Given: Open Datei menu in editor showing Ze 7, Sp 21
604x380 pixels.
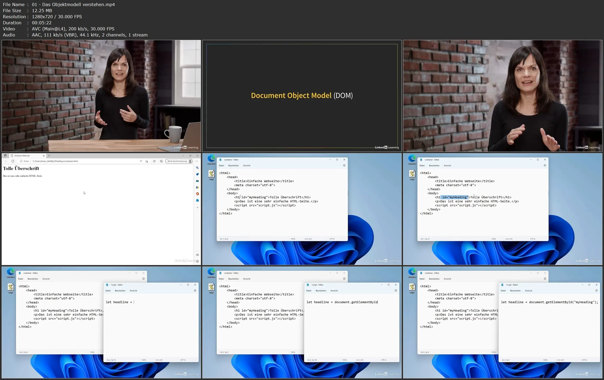Looking at the screenshot, I should pyautogui.click(x=422, y=166).
